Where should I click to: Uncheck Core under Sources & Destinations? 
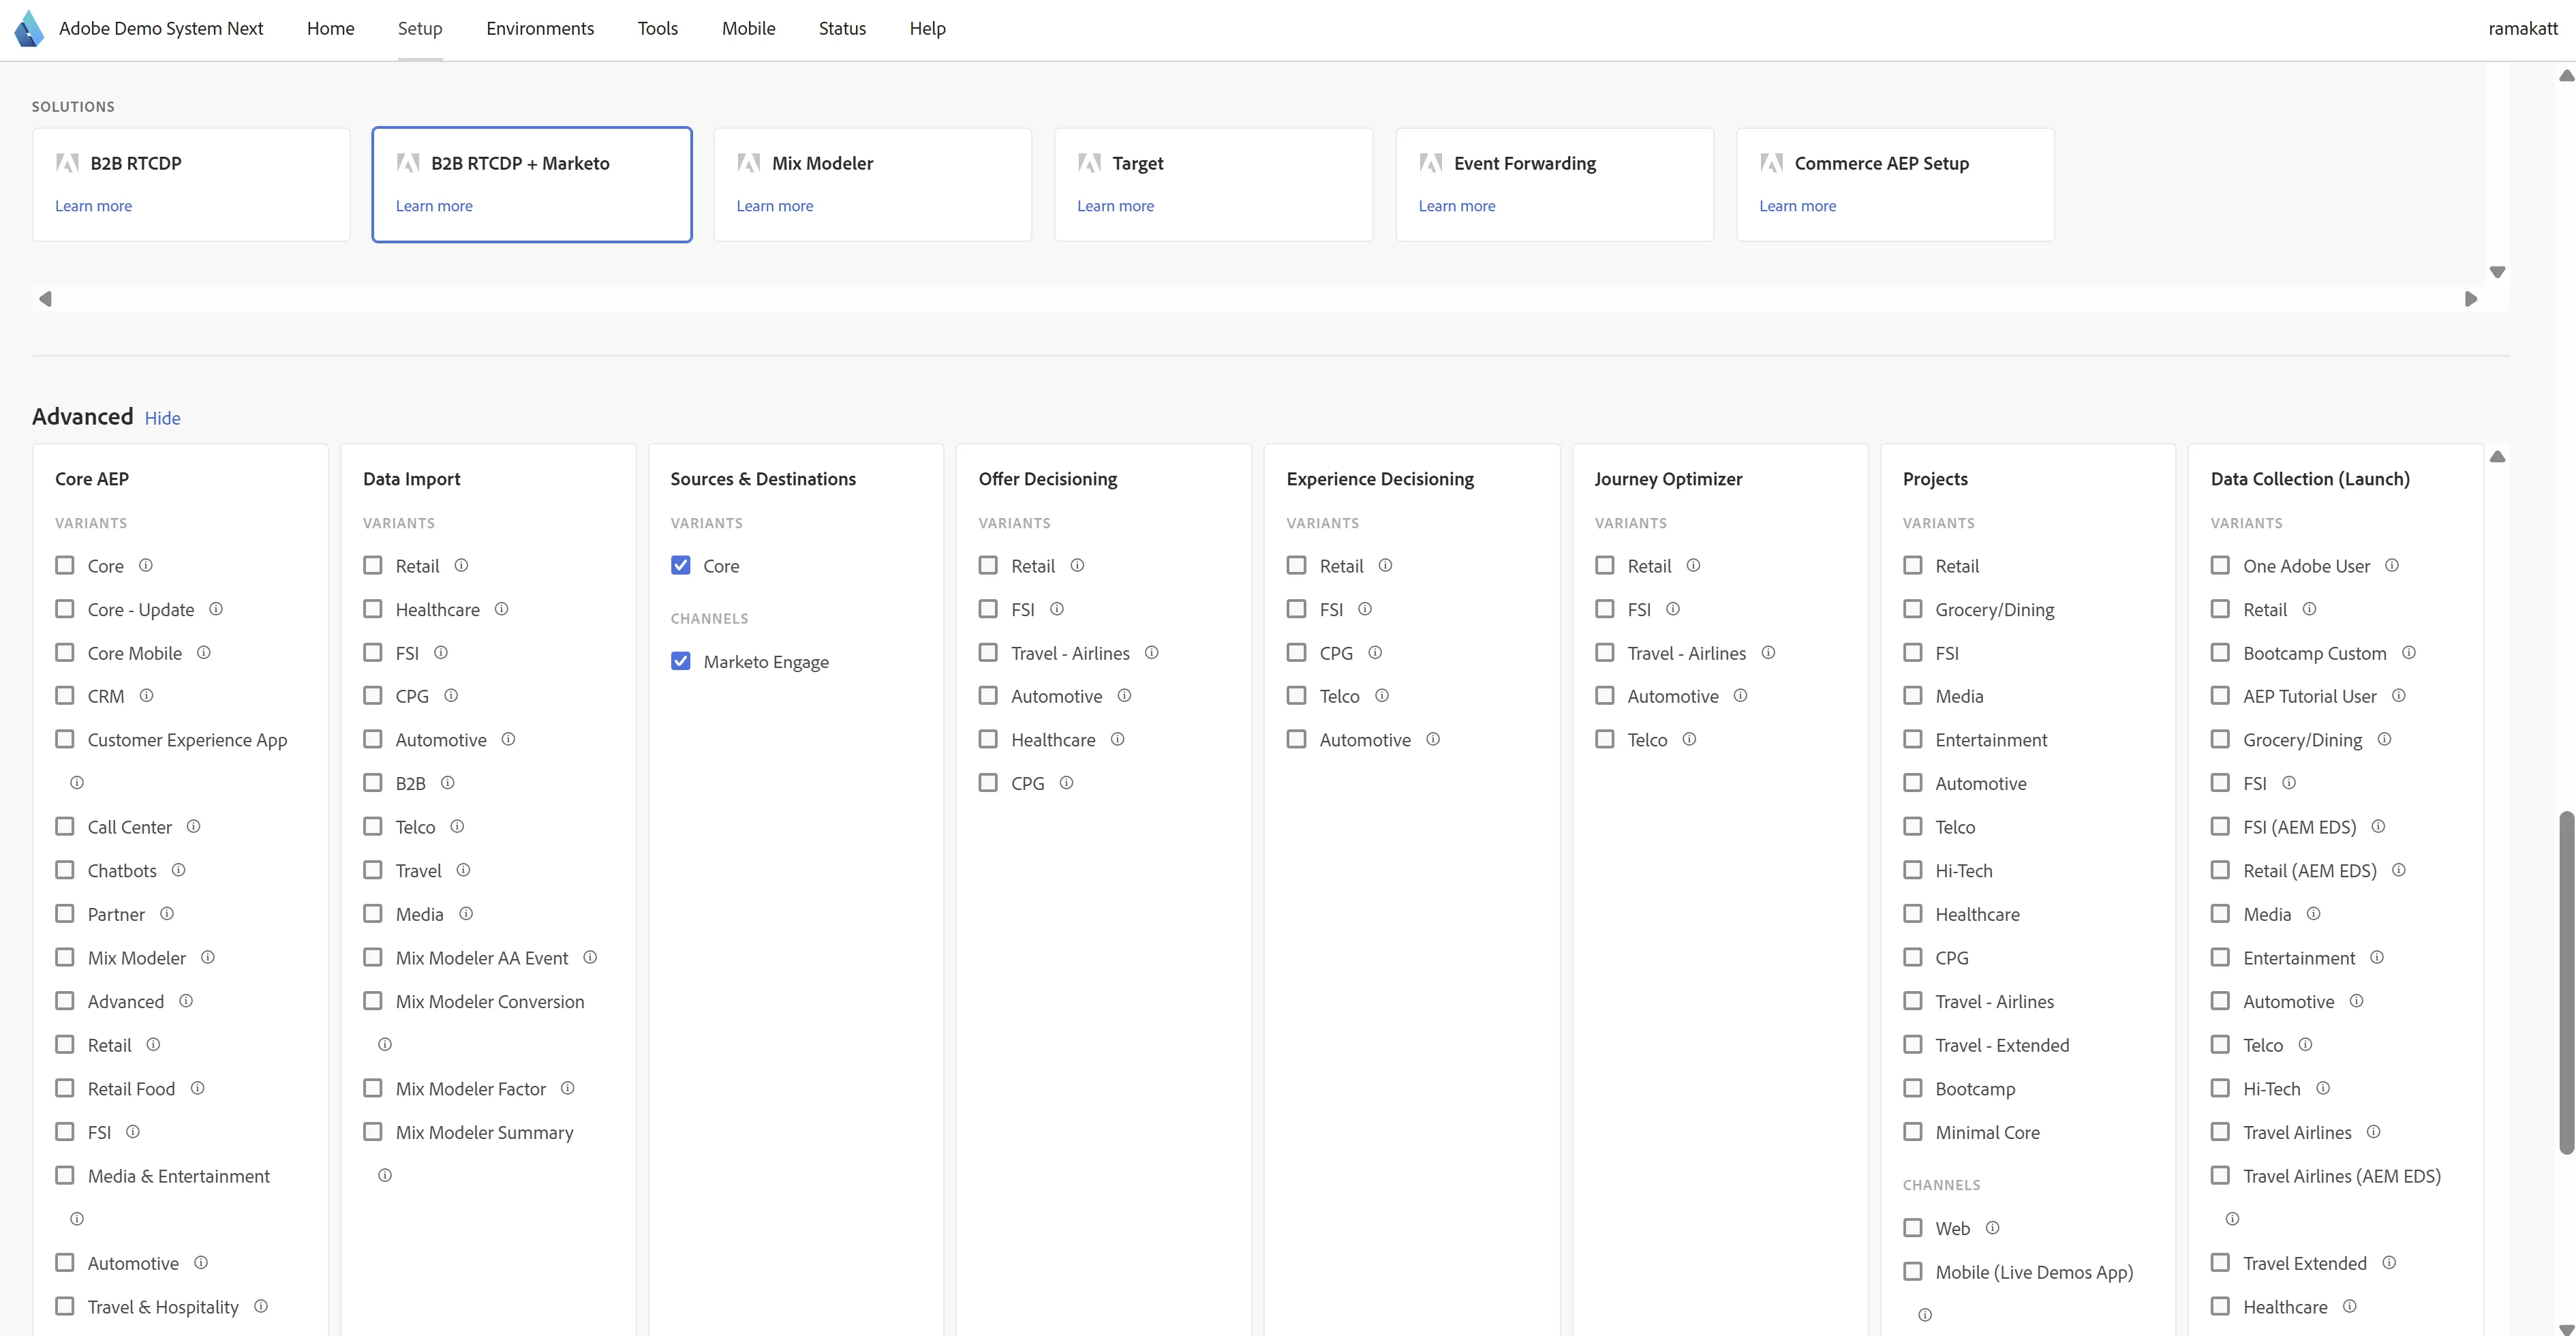click(681, 565)
